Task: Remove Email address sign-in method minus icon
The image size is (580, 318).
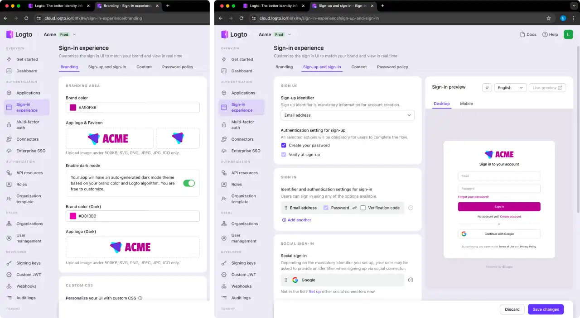Action: 411,208
